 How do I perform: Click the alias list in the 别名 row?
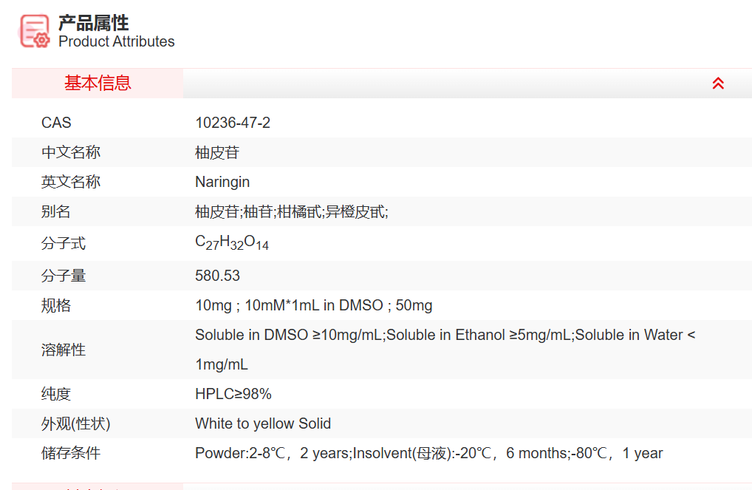click(x=291, y=211)
